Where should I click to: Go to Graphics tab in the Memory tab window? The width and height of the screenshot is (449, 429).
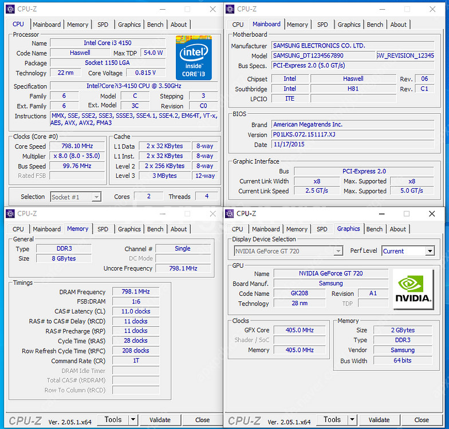pyautogui.click(x=129, y=229)
